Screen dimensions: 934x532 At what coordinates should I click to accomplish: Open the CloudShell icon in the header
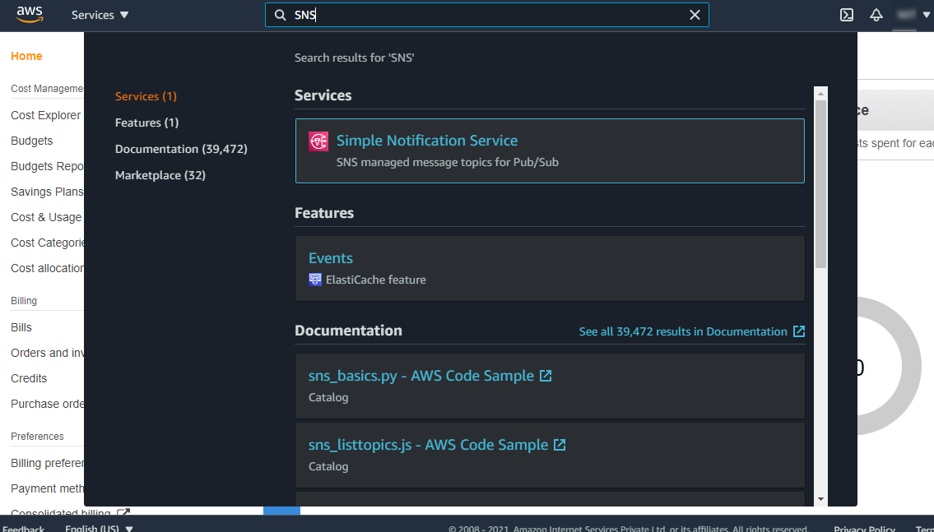click(x=847, y=15)
